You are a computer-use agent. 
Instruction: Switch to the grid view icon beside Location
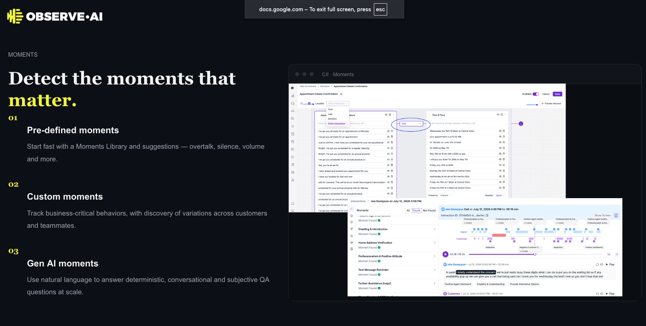[309, 104]
